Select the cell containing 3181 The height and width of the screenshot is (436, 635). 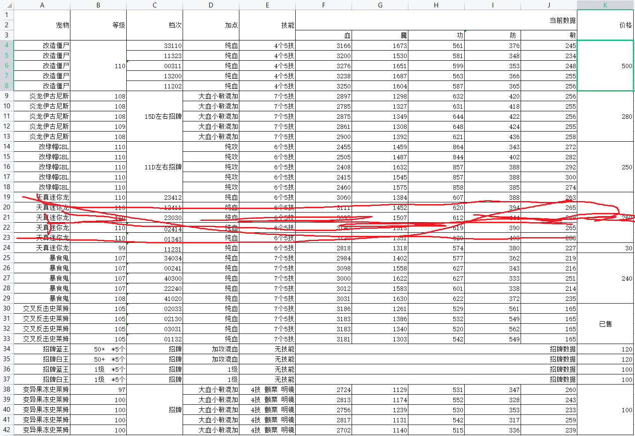pyautogui.click(x=323, y=339)
